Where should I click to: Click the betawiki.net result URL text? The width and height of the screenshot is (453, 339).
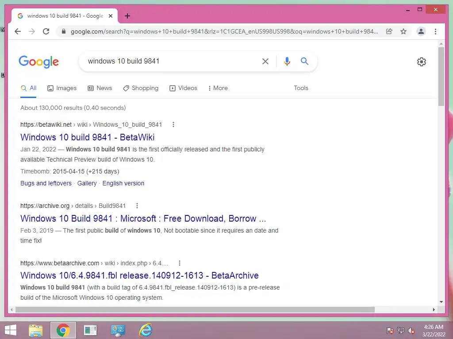pyautogui.click(x=91, y=124)
